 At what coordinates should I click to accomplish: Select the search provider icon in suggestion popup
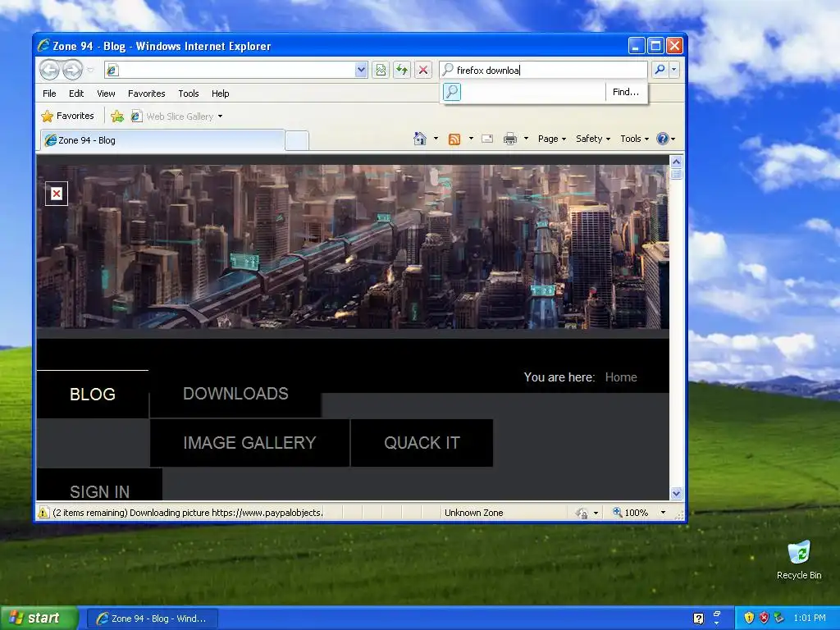[x=452, y=92]
